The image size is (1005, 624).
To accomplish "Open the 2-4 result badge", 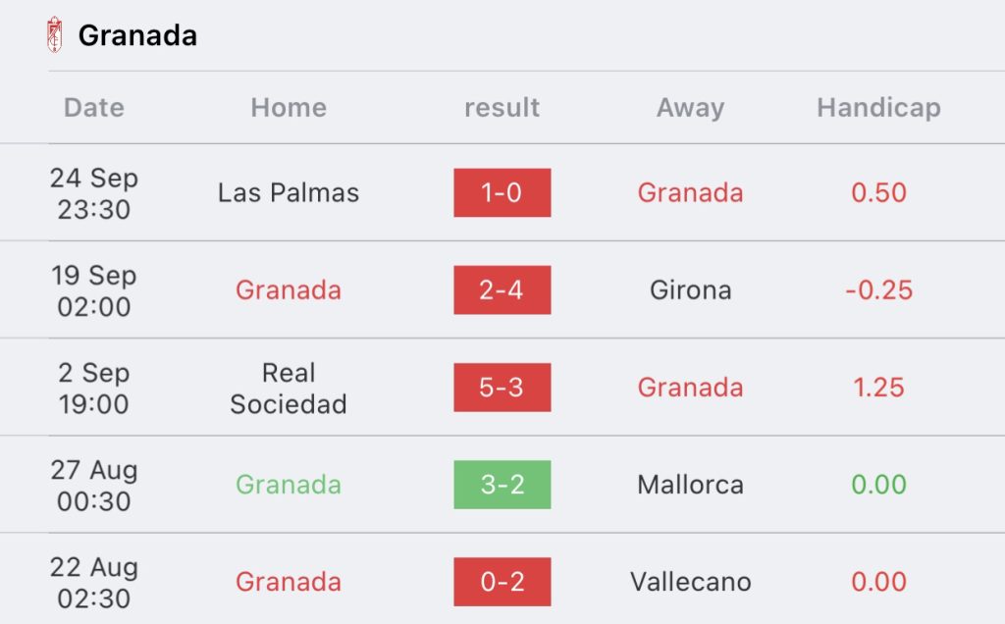I will point(502,289).
